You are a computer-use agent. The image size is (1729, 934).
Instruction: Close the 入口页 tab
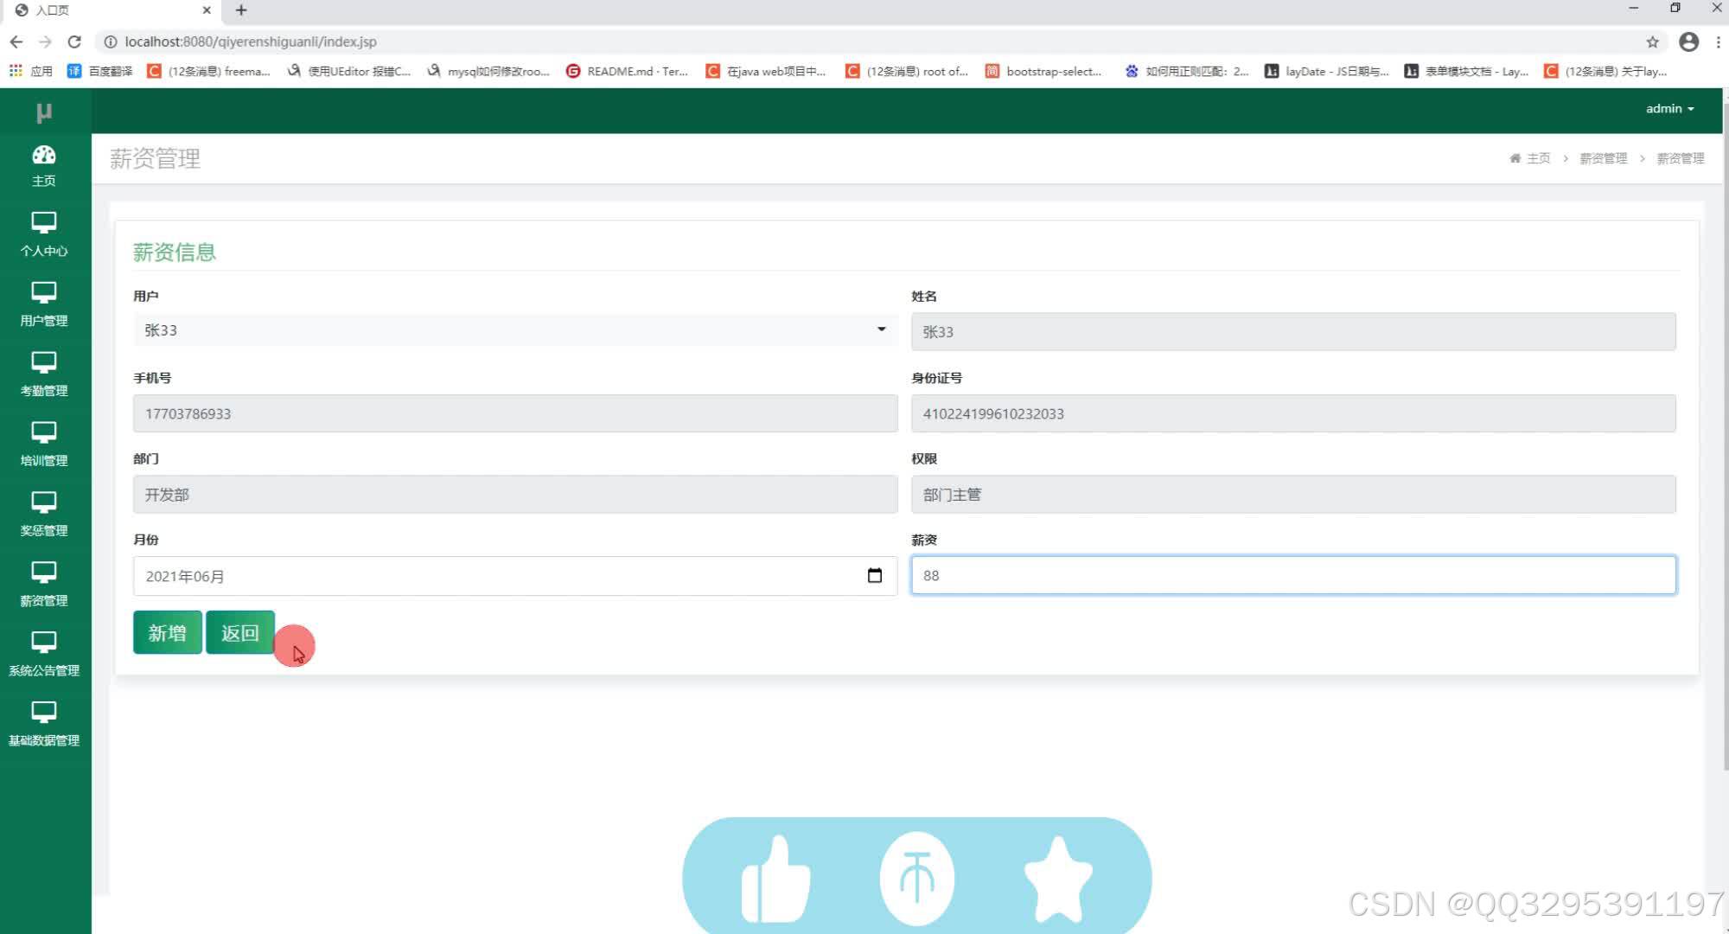207,10
